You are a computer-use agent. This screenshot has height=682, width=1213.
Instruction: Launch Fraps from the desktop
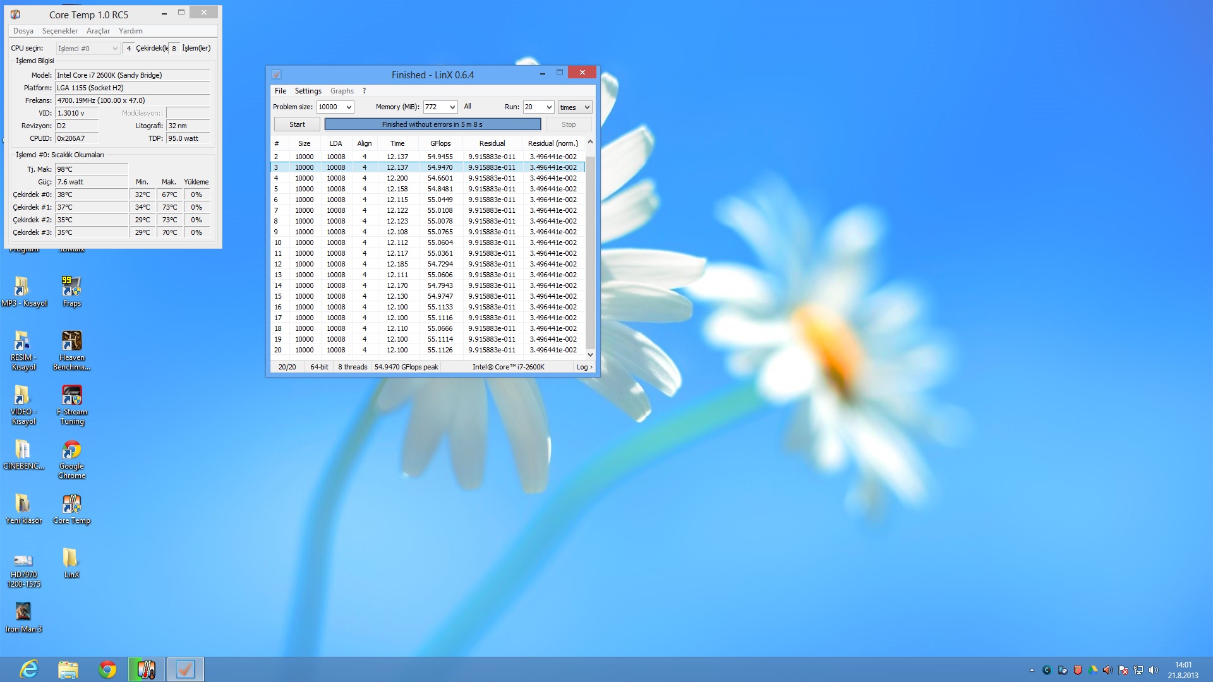tap(71, 290)
